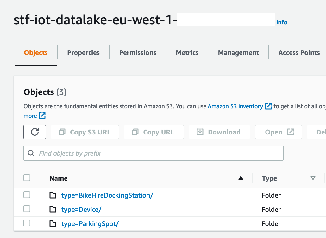Click the external link icon after Amazon S3 inventory
This screenshot has height=238, width=326.
268,106
